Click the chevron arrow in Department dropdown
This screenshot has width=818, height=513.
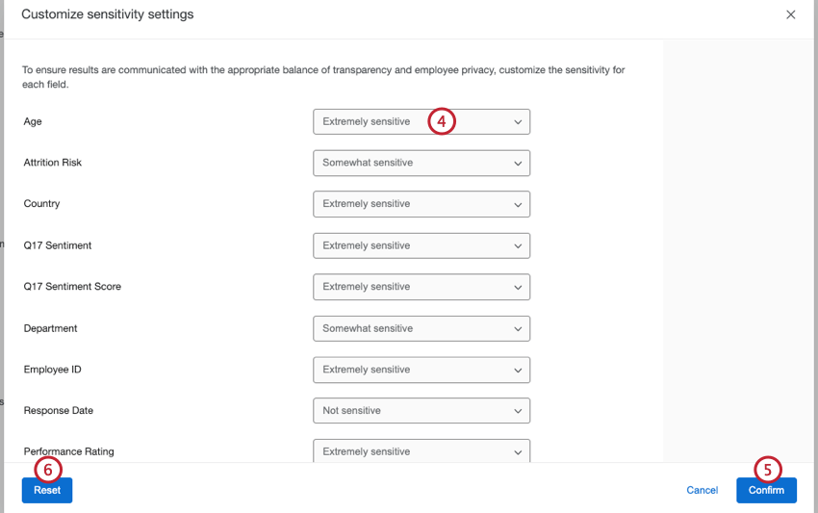click(x=518, y=328)
